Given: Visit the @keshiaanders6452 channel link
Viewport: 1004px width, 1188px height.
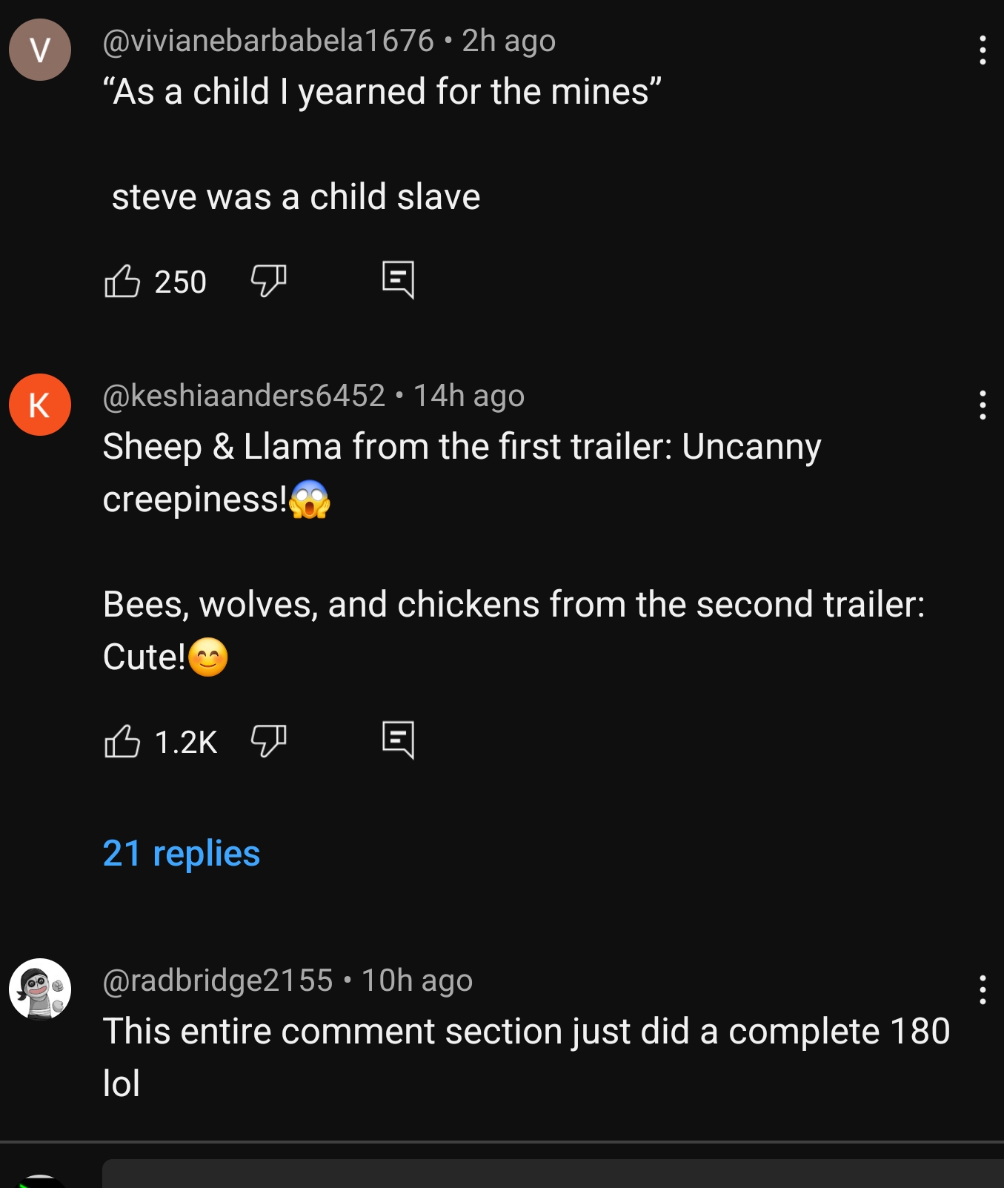Looking at the screenshot, I should tap(244, 396).
